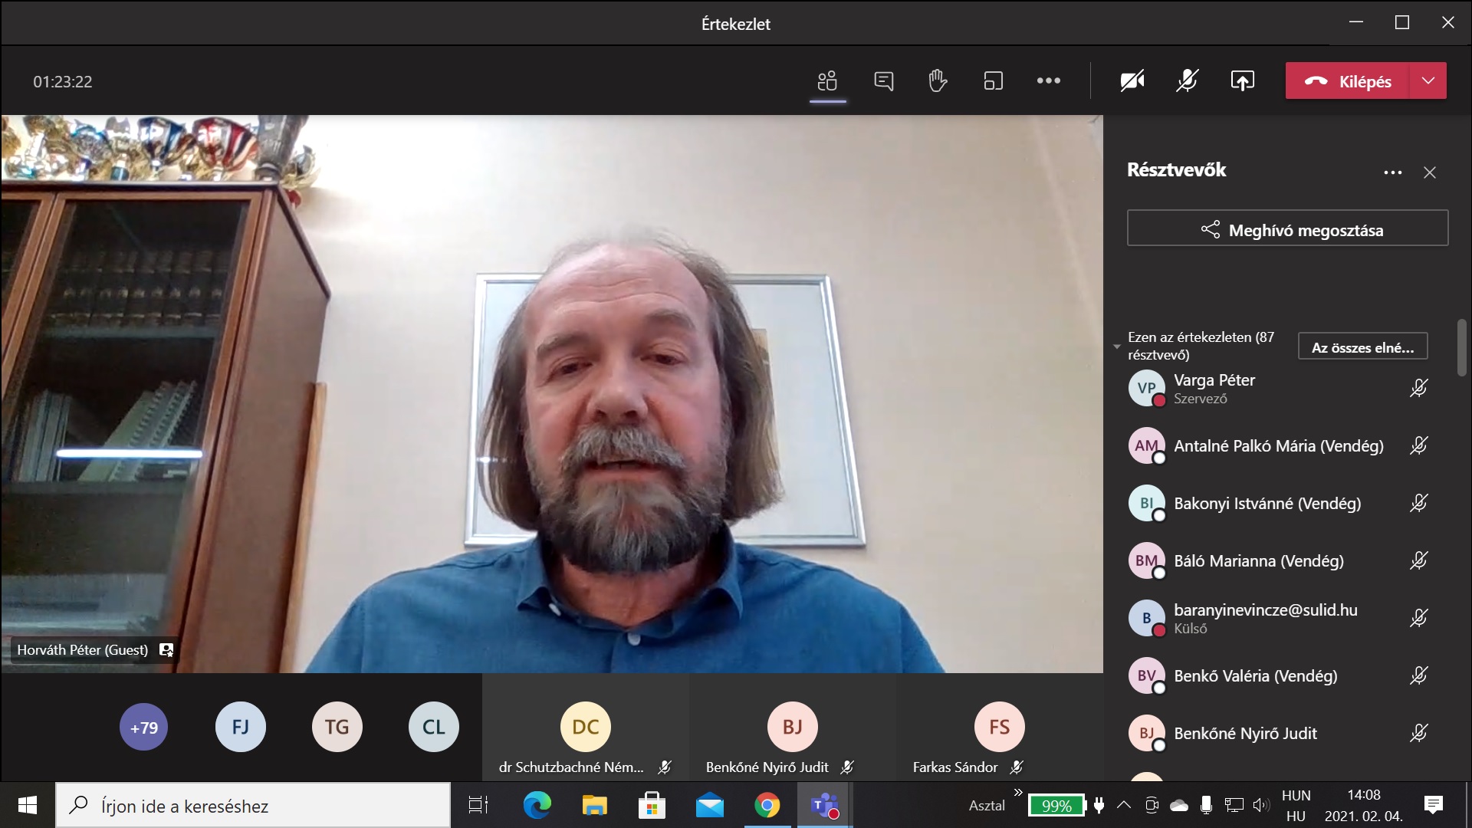This screenshot has width=1472, height=828.
Task: Open participants panel more options ellipsis
Action: 1392,172
